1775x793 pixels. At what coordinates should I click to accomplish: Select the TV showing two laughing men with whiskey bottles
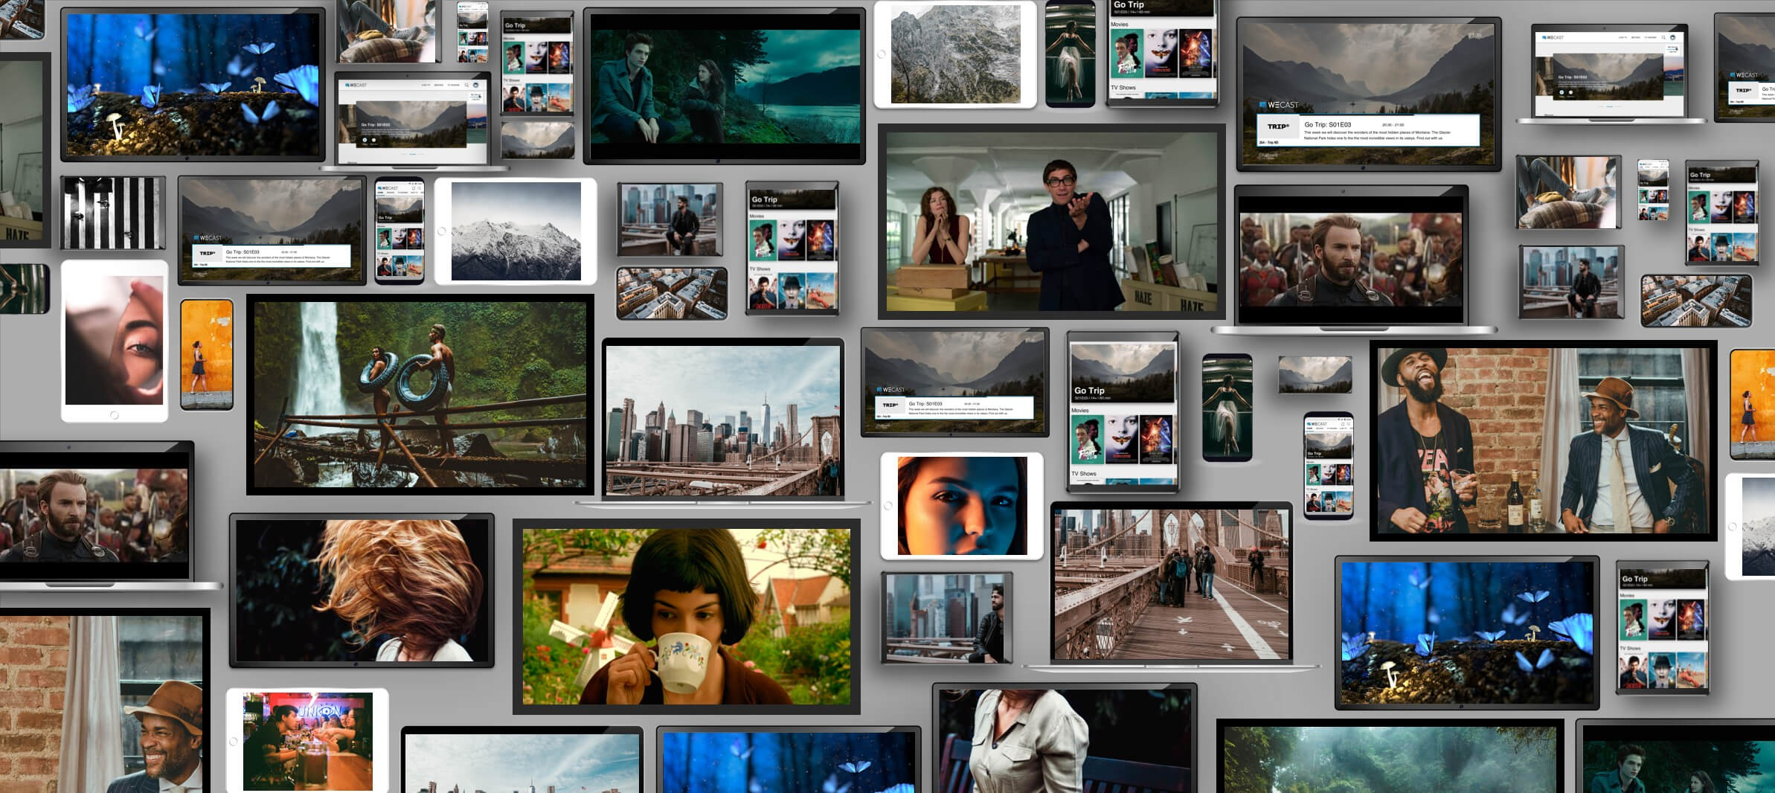(1543, 440)
